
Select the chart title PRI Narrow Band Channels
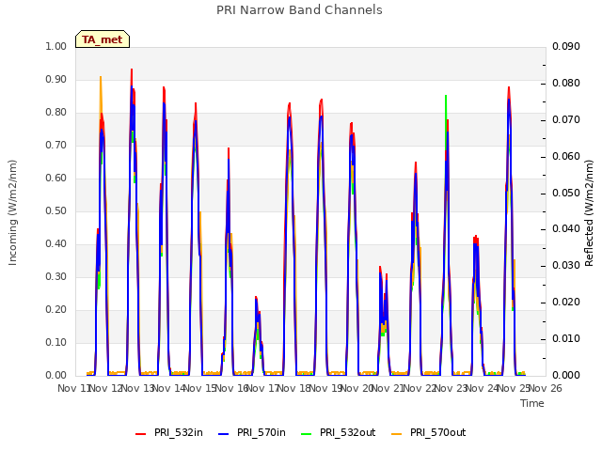click(x=299, y=10)
